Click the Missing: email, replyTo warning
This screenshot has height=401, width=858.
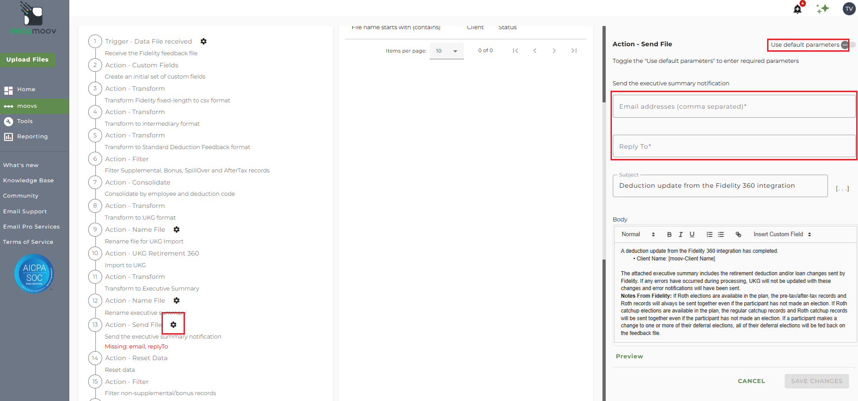click(x=136, y=347)
